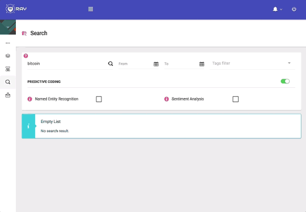Check the Sentiment Analysis box
The height and width of the screenshot is (212, 306).
(236, 99)
